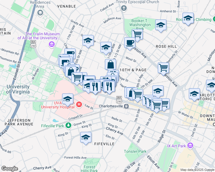
Task: Click the Thomson Rd street label
Action: [x=8, y=60]
